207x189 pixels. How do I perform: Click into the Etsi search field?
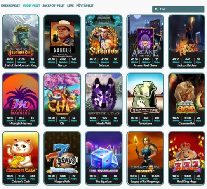pos(178,9)
